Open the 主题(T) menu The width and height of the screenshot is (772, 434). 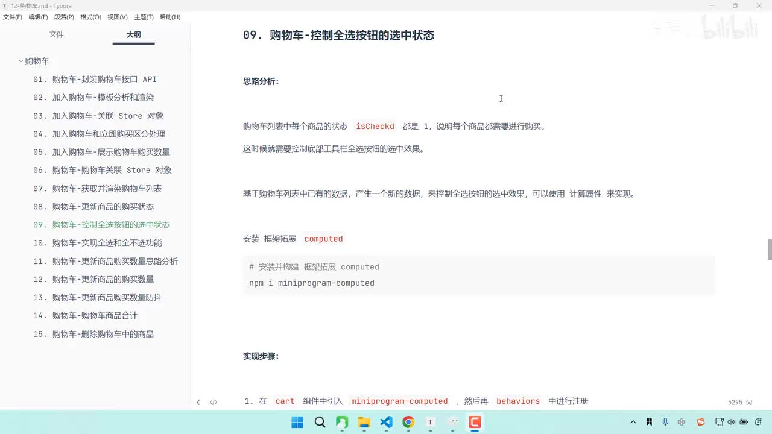144,17
